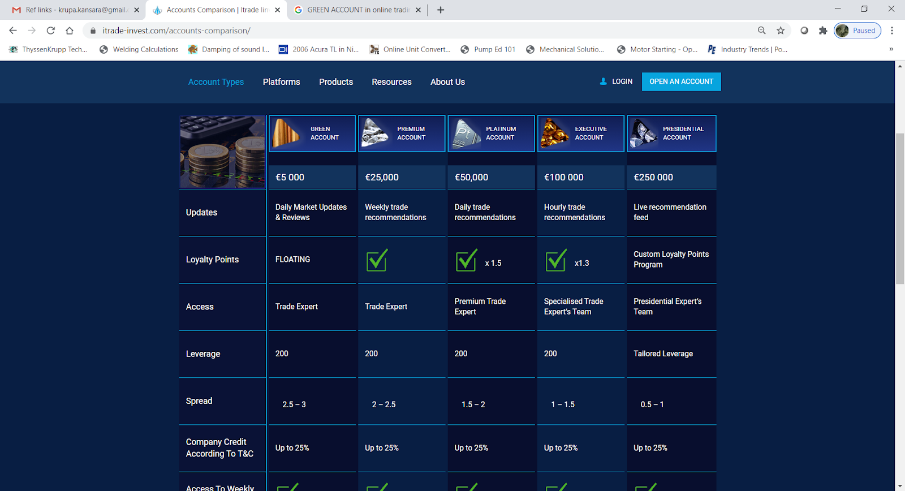Open the browser home page
The width and height of the screenshot is (905, 491).
pos(70,31)
